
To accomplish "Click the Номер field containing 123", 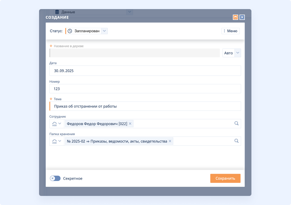I will [145, 89].
